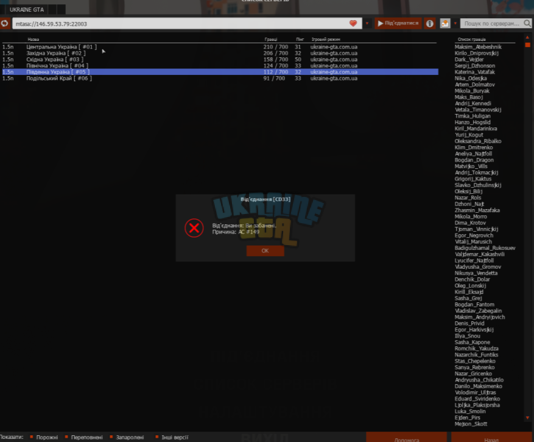Click the Допомога button
Image resolution: width=534 pixels, height=442 pixels.
(406, 438)
